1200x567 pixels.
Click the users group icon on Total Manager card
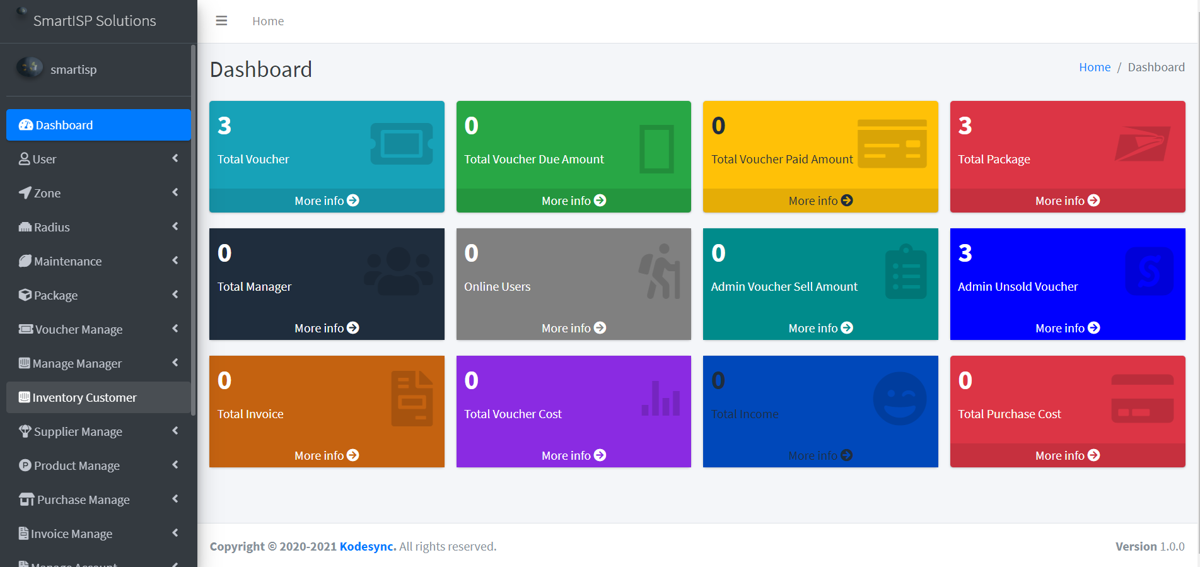[399, 271]
